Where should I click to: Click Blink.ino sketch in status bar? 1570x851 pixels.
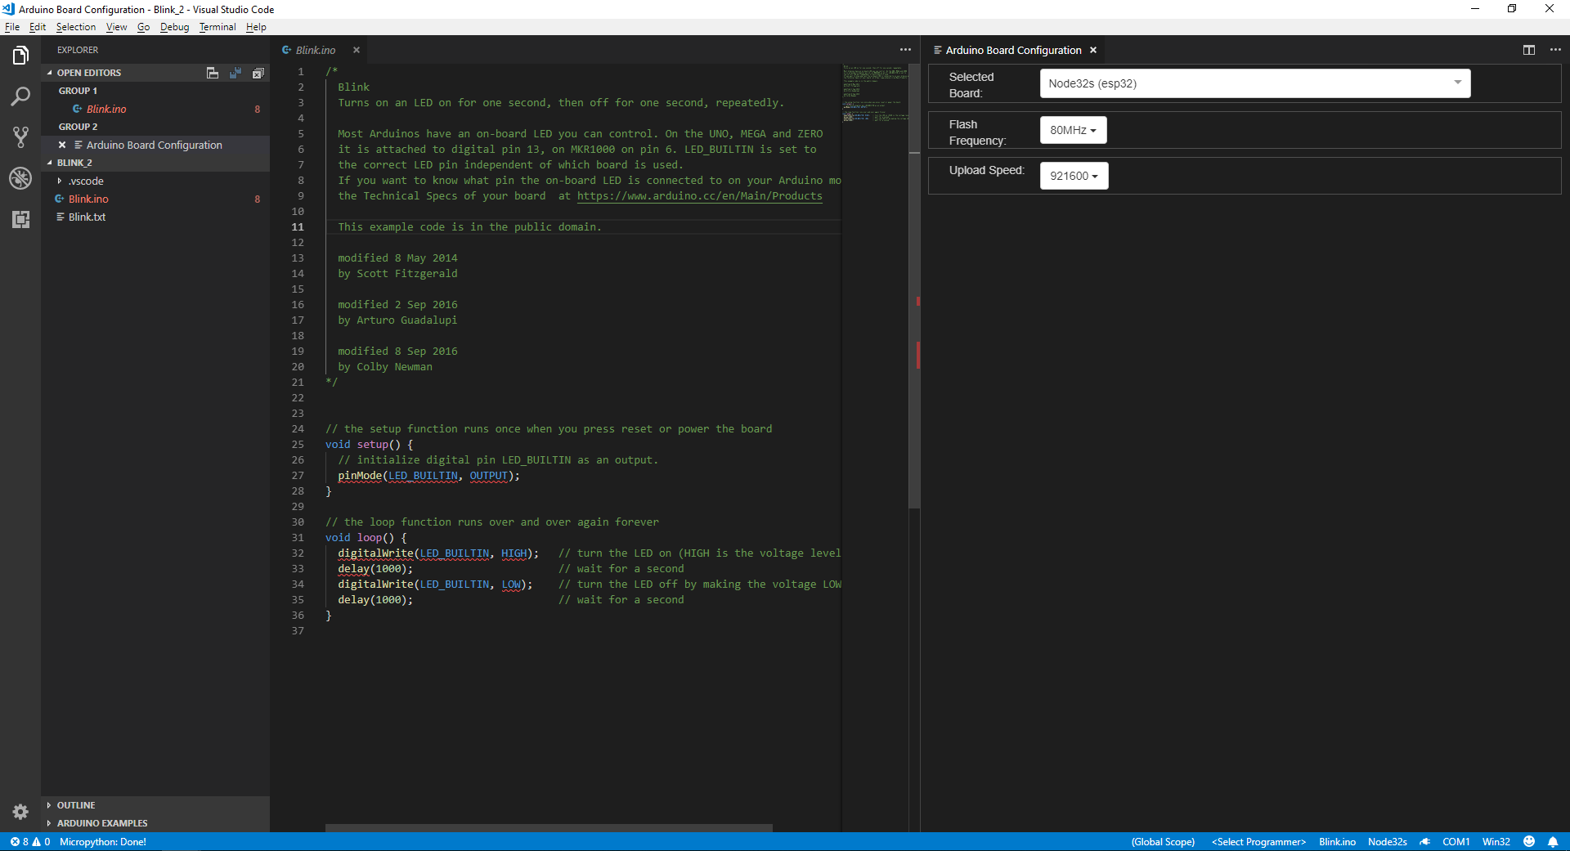click(x=1337, y=842)
